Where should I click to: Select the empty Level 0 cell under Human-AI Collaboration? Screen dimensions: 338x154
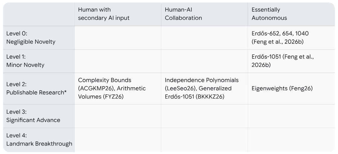click(x=204, y=37)
